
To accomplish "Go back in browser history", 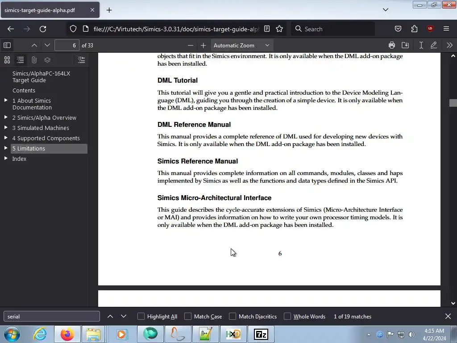I will click(x=11, y=29).
